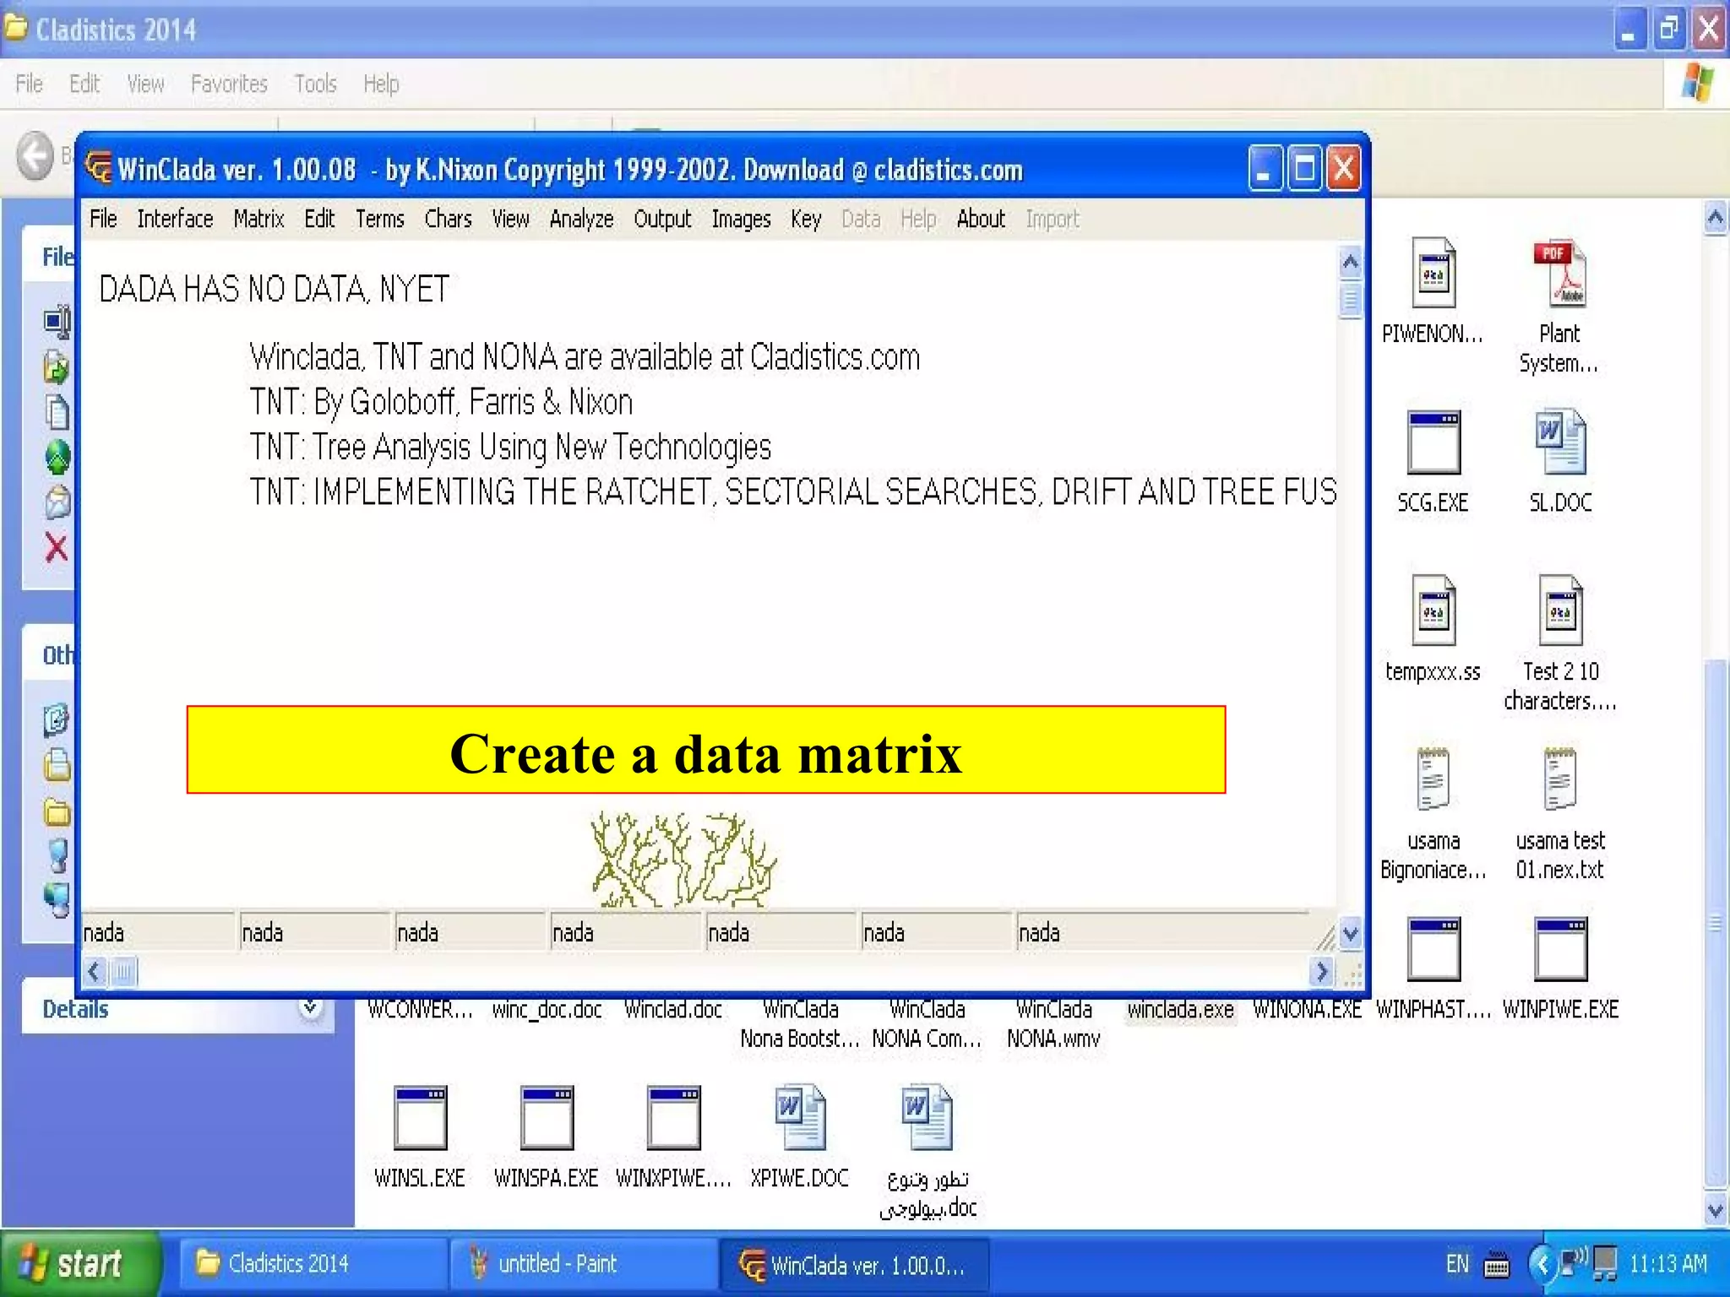Viewport: 1730px width, 1297px height.
Task: Click the Explorer Back arrow button
Action: coord(35,155)
